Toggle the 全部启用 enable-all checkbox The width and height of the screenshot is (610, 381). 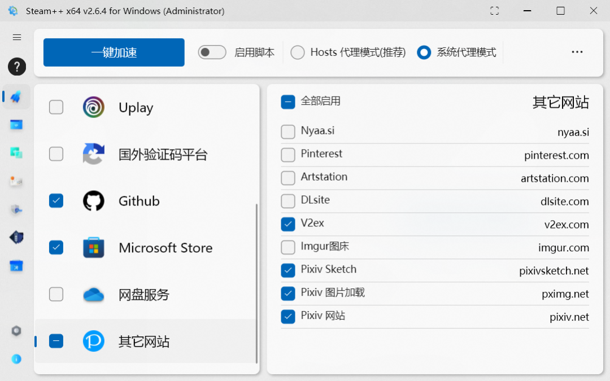pos(288,102)
